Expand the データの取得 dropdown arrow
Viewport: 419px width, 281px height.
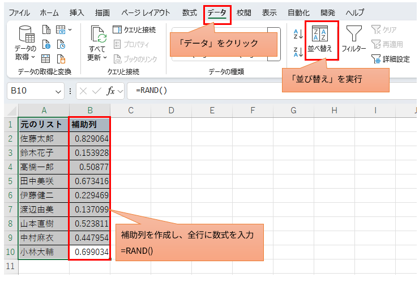click(33, 57)
